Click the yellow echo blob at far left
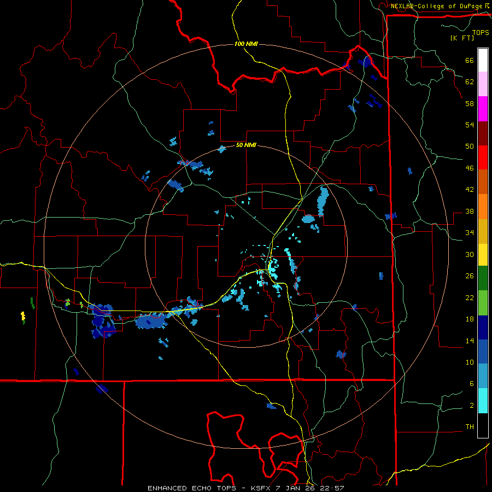 (x=23, y=316)
